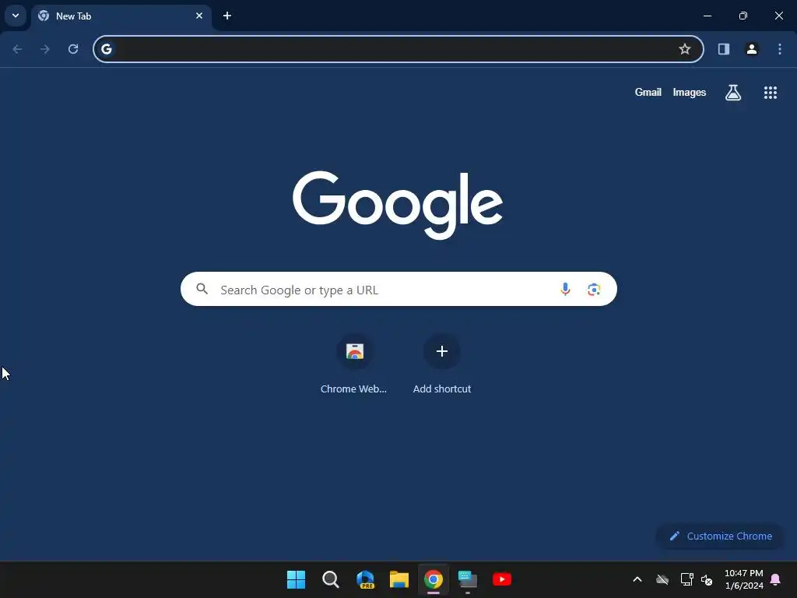Click the Google icon in address bar
Viewport: 797px width, 598px height.
pos(106,49)
